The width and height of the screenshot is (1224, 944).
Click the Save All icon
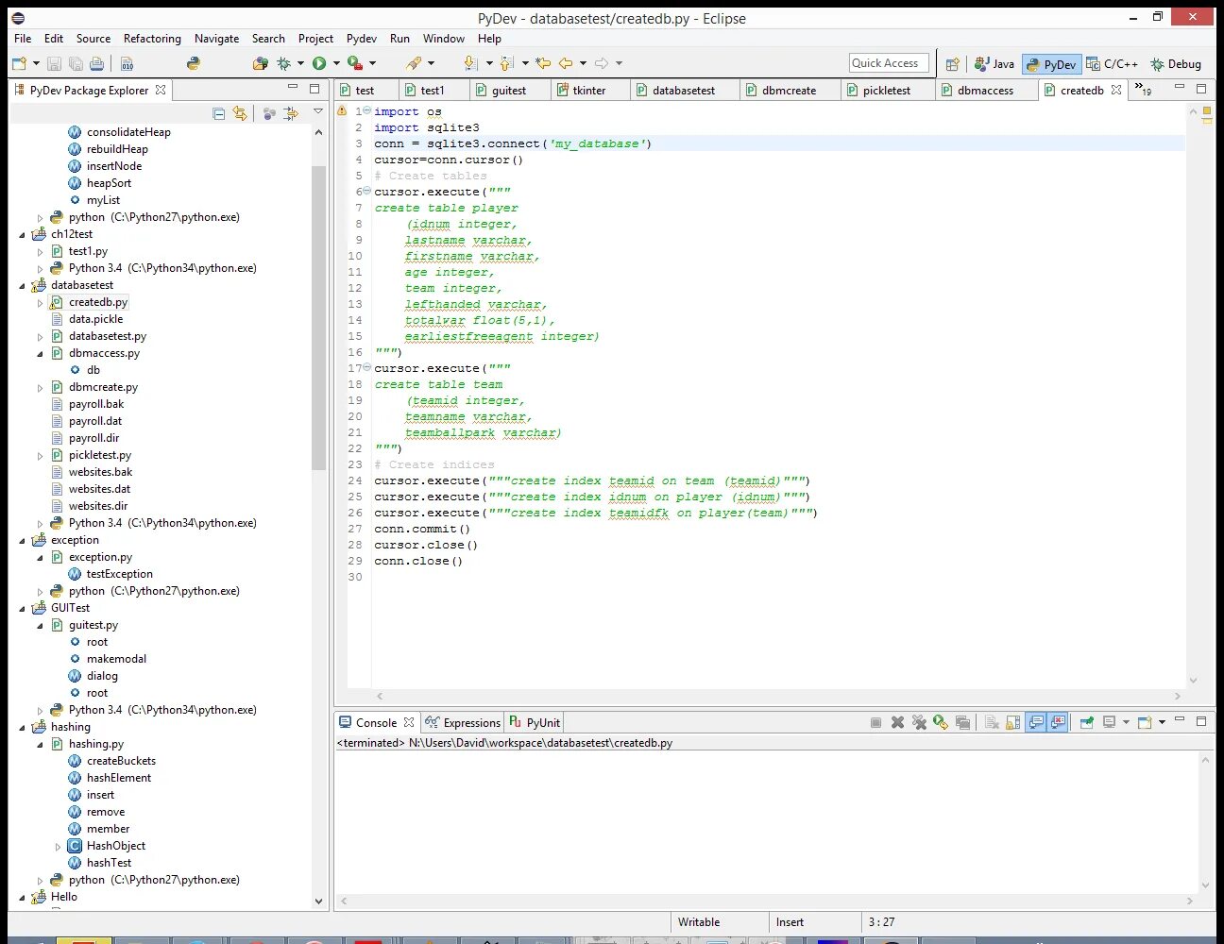pos(76,63)
